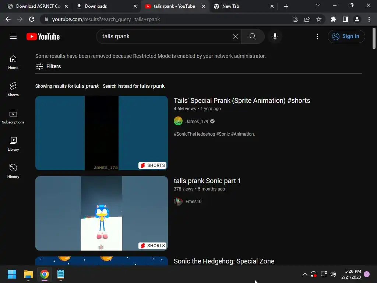
Task: Open Shorts in the sidebar
Action: (13, 90)
